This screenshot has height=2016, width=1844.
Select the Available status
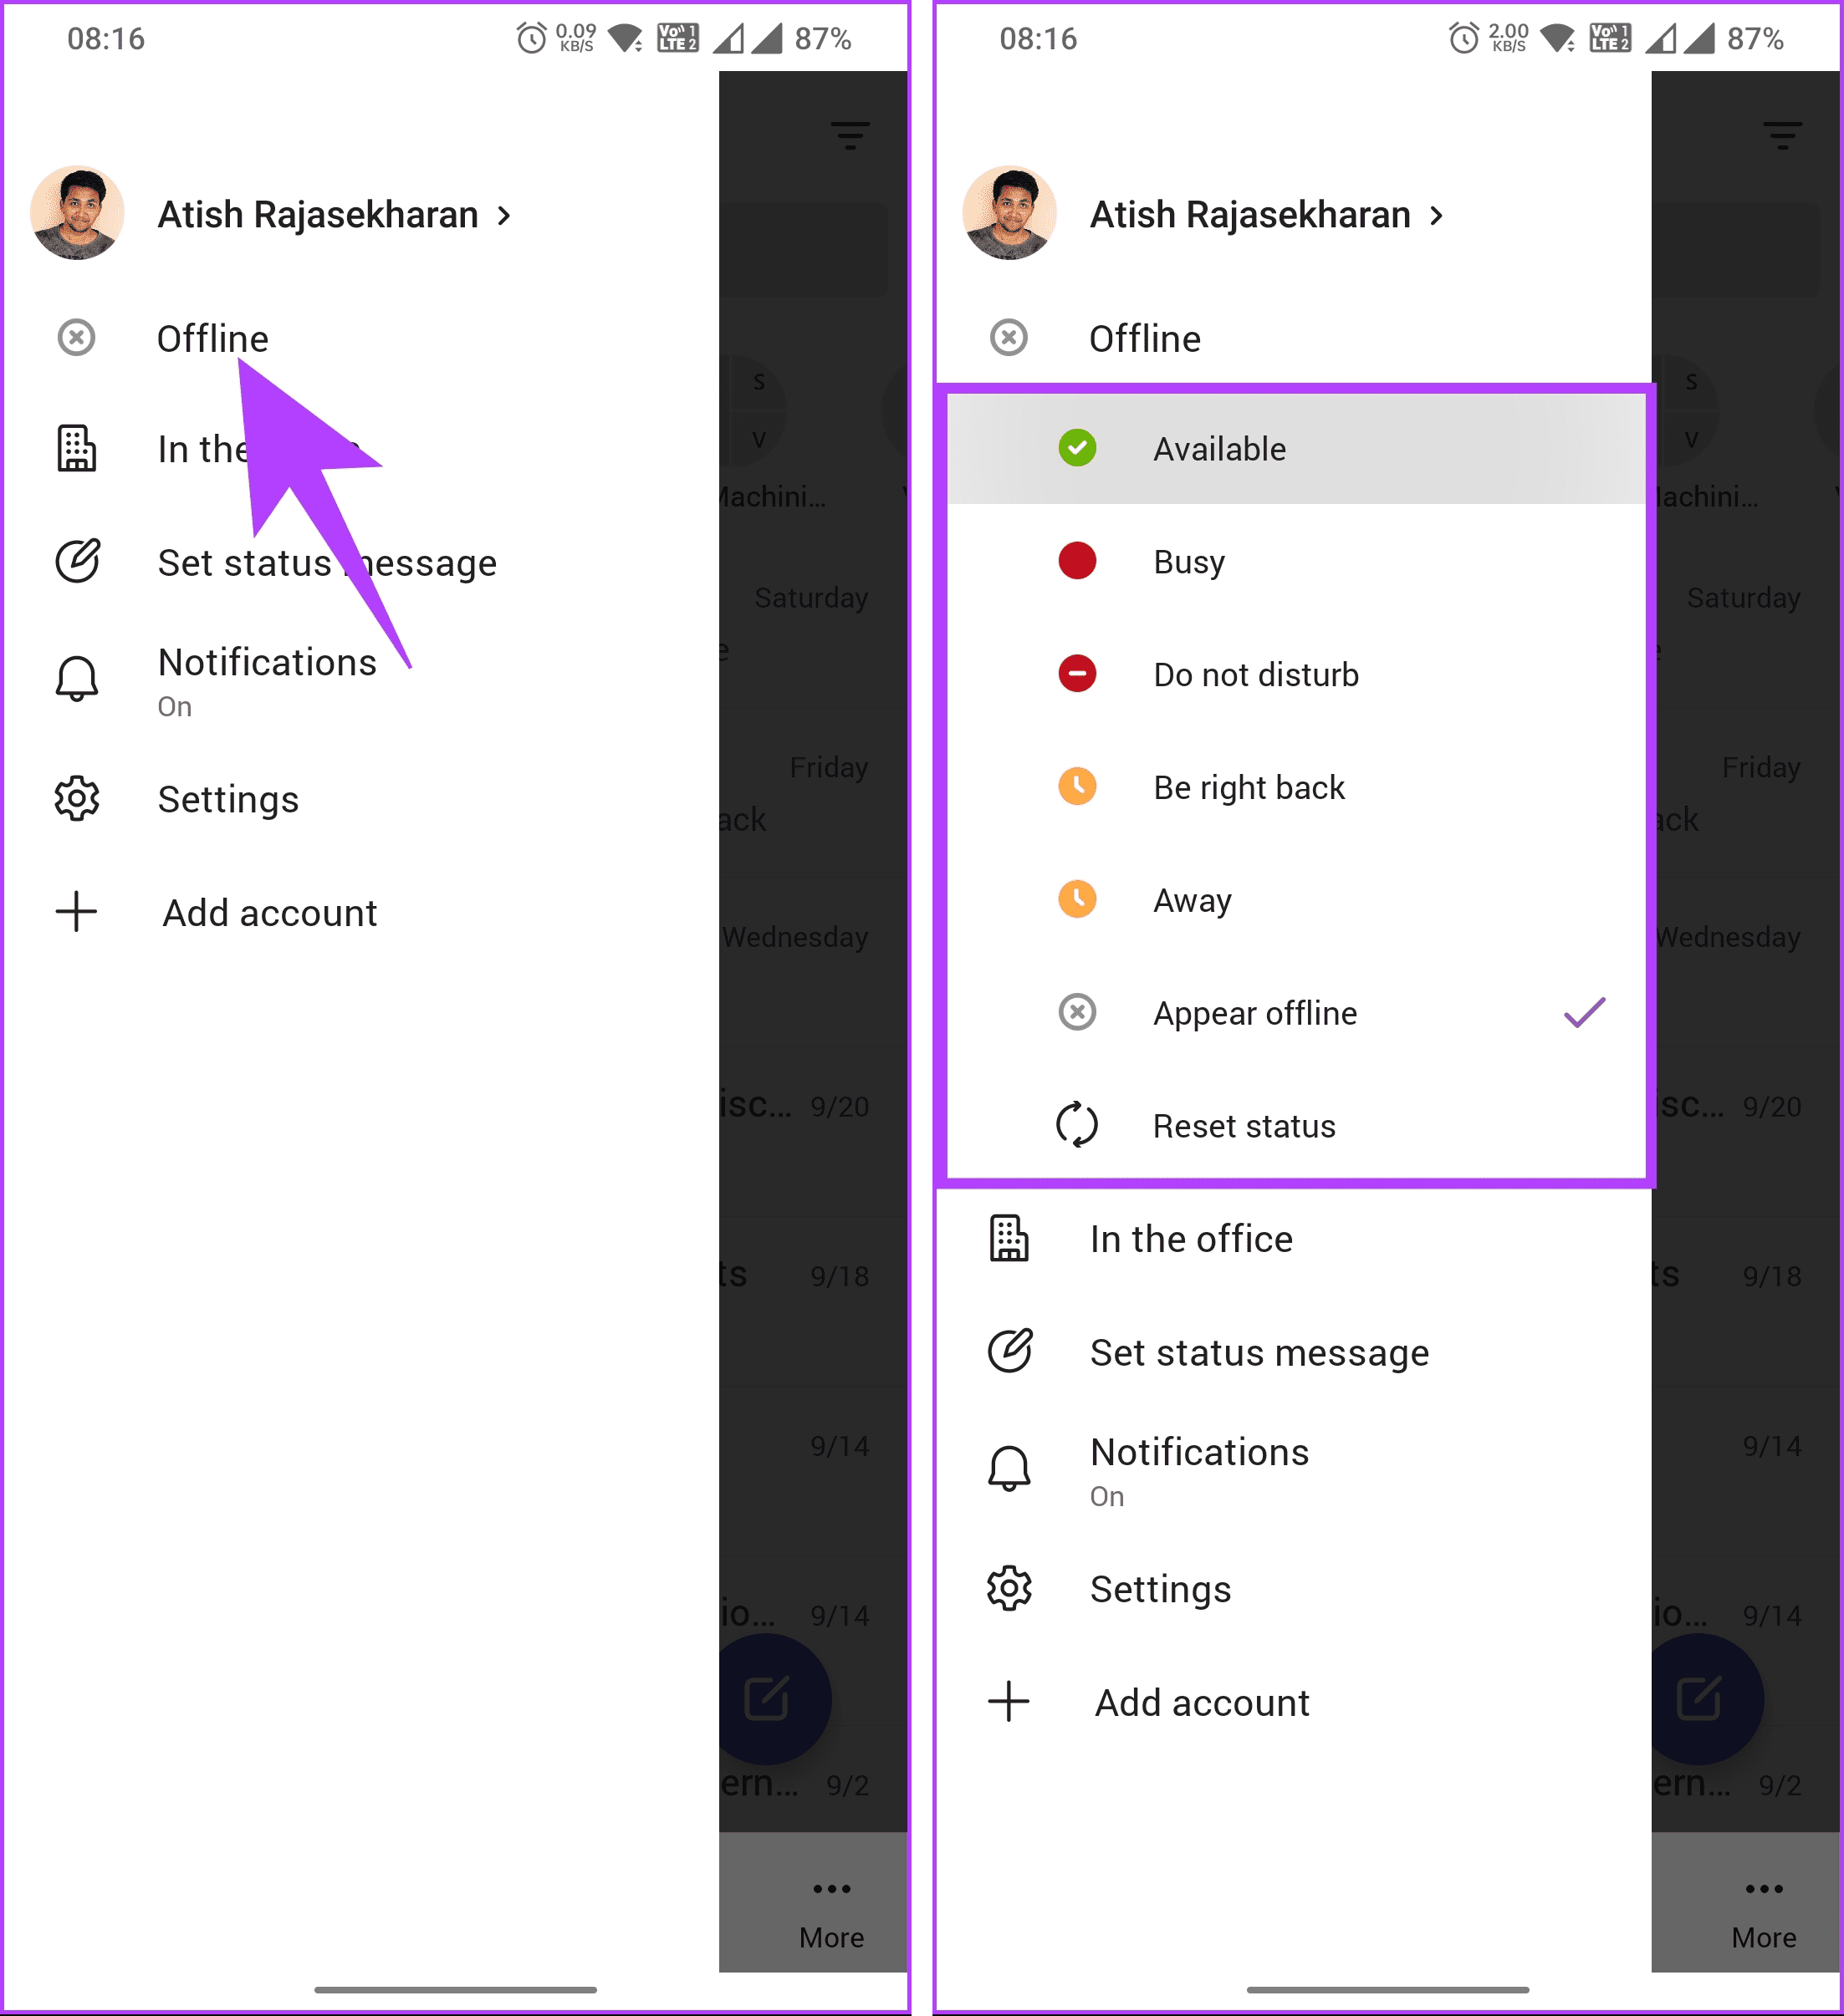(x=1218, y=448)
